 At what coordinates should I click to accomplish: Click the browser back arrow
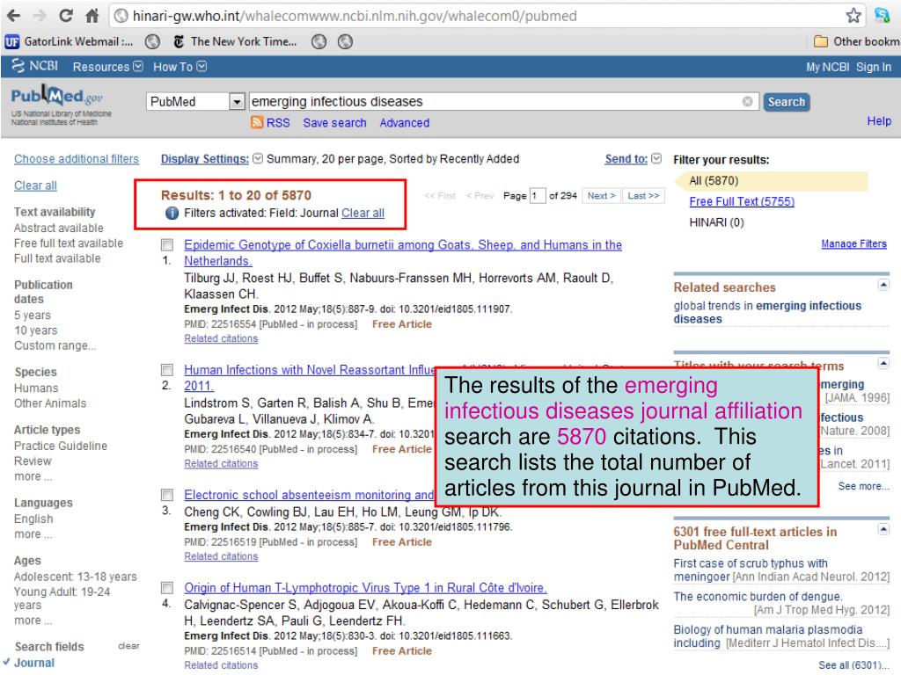click(12, 14)
